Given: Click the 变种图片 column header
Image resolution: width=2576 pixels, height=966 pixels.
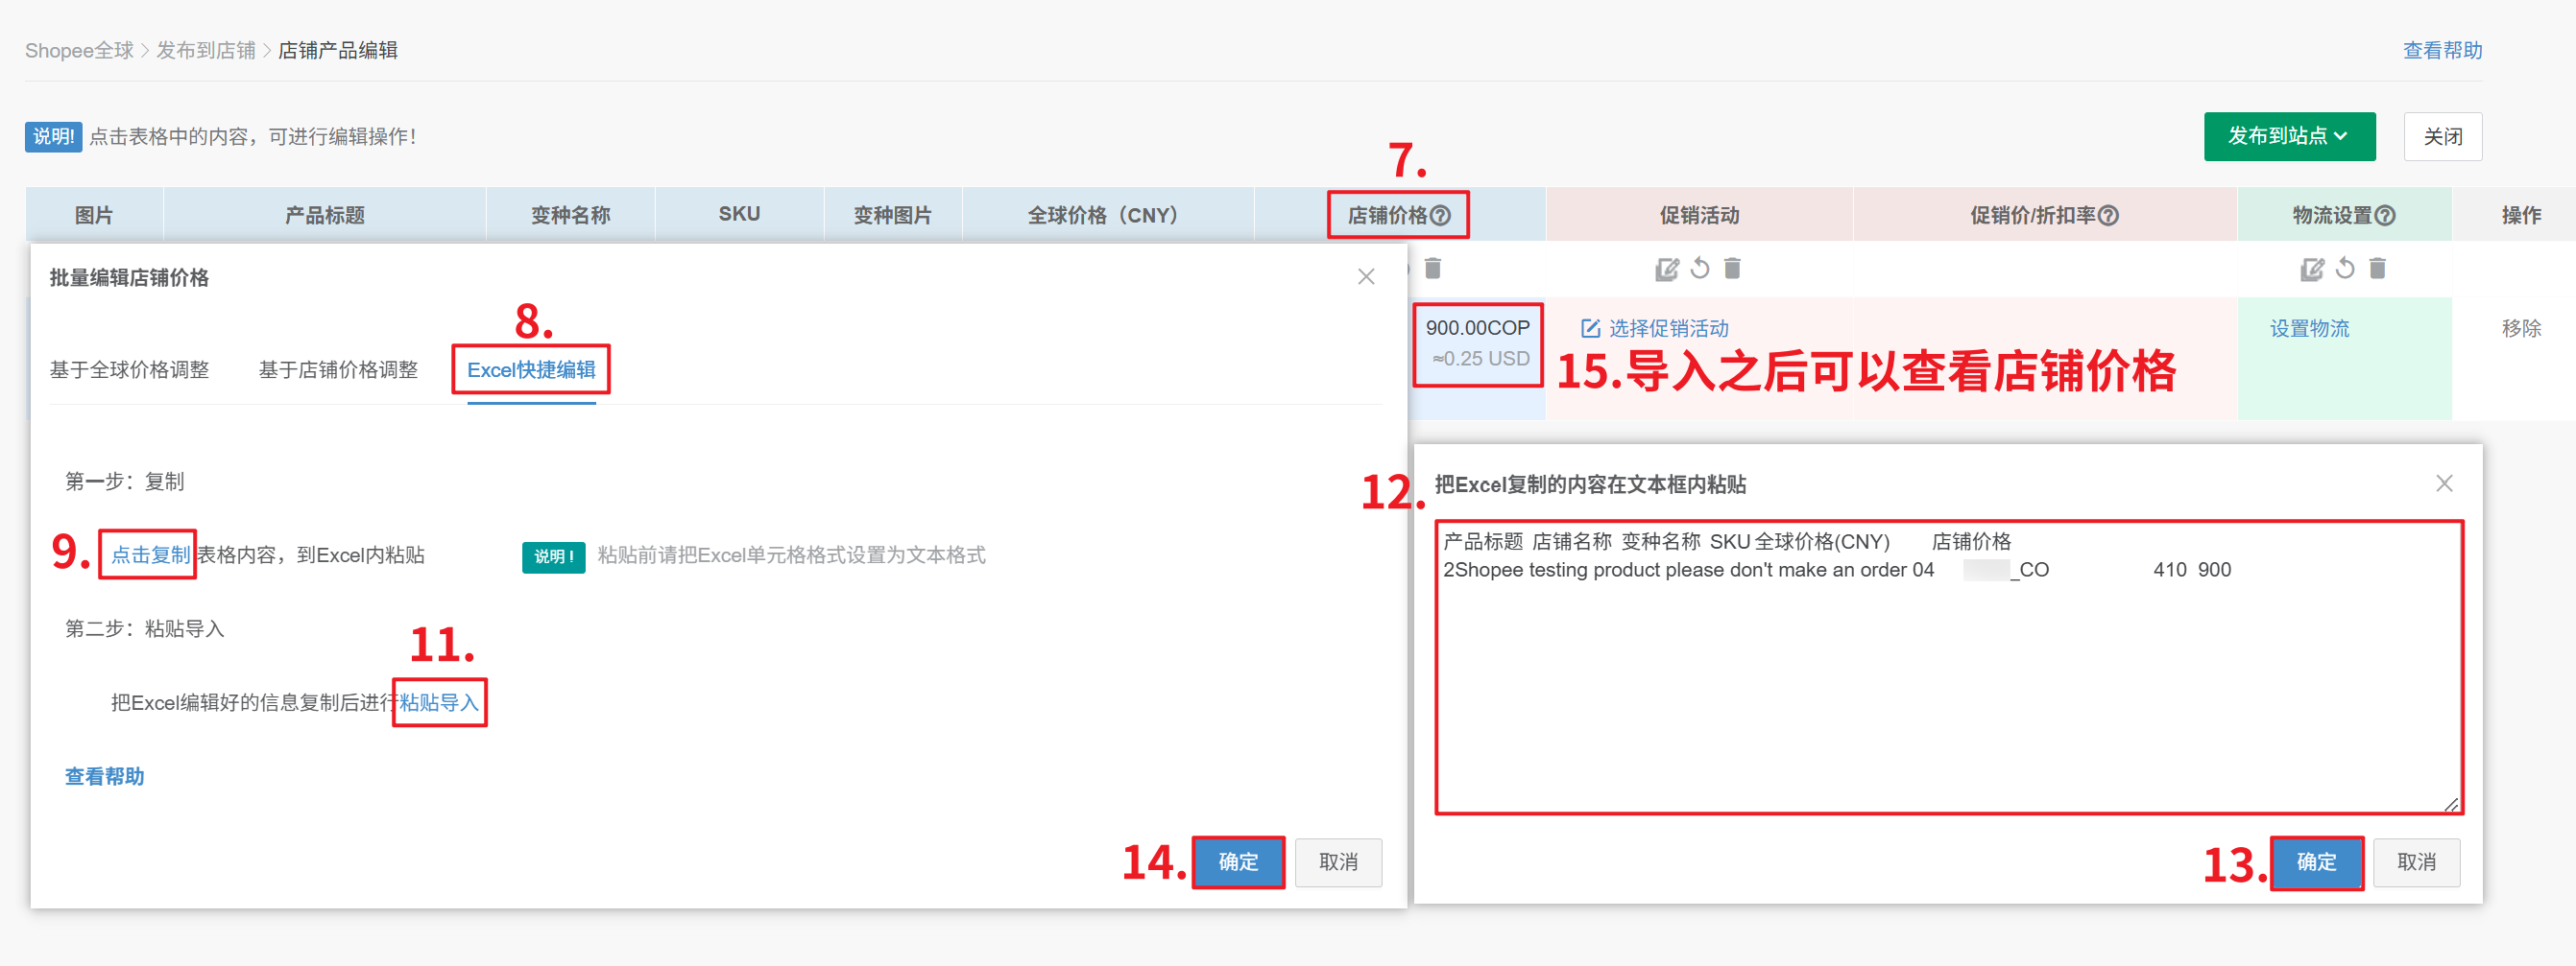Looking at the screenshot, I should (892, 215).
